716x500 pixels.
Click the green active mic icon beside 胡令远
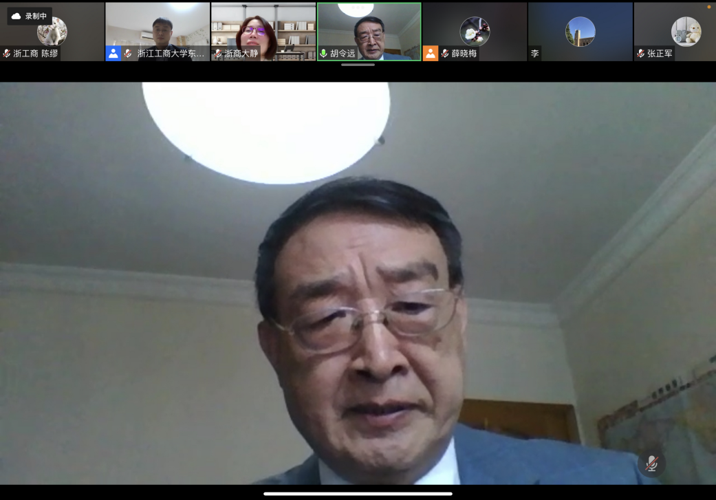point(324,54)
